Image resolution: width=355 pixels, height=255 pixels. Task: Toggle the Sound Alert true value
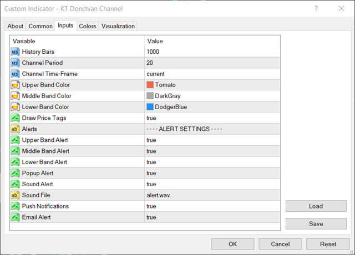pos(151,184)
